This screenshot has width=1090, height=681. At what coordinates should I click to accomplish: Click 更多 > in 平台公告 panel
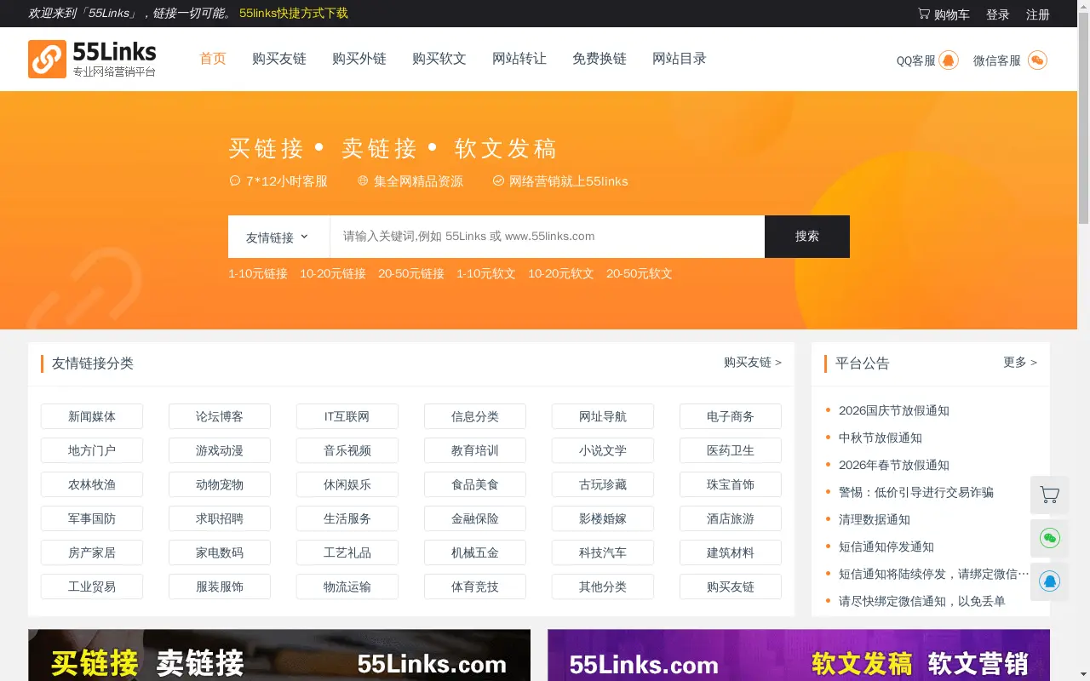[x=1020, y=363]
